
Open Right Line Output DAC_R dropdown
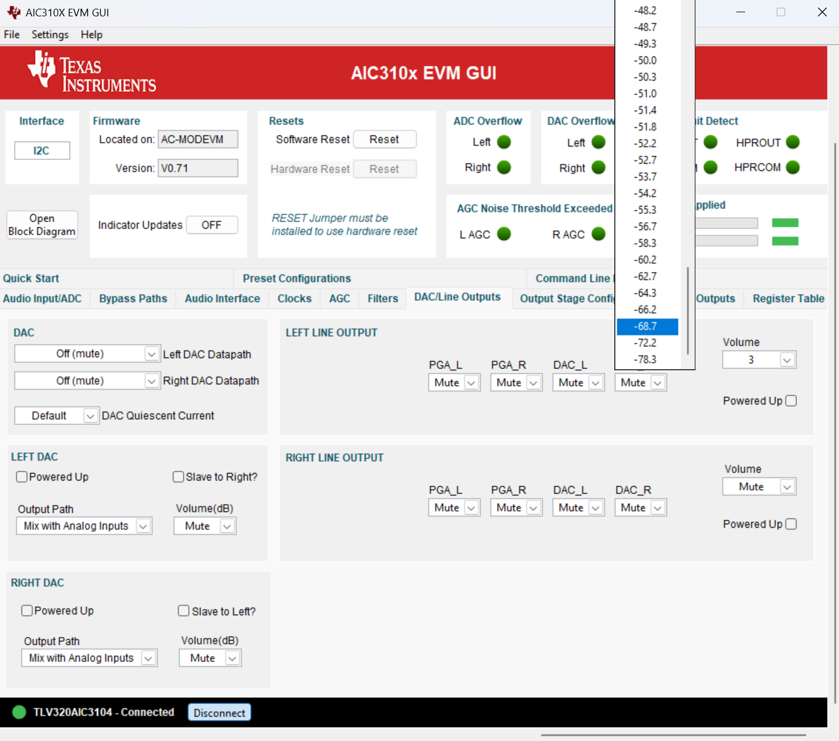tap(641, 508)
